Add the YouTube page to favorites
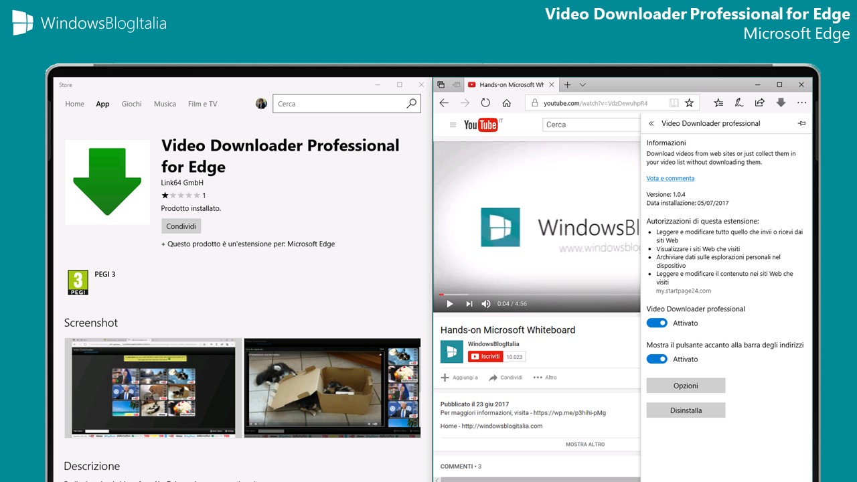Image resolution: width=857 pixels, height=482 pixels. [690, 102]
